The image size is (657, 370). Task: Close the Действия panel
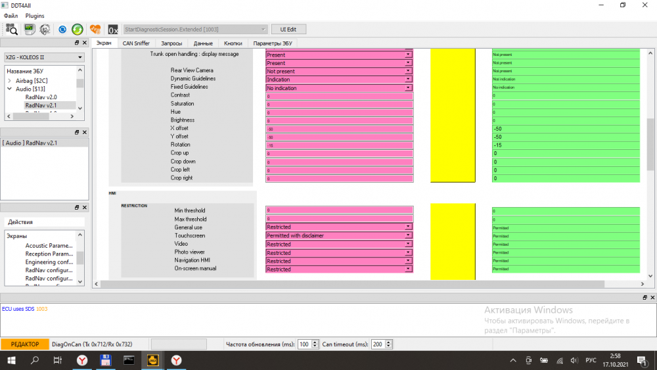pos(85,208)
